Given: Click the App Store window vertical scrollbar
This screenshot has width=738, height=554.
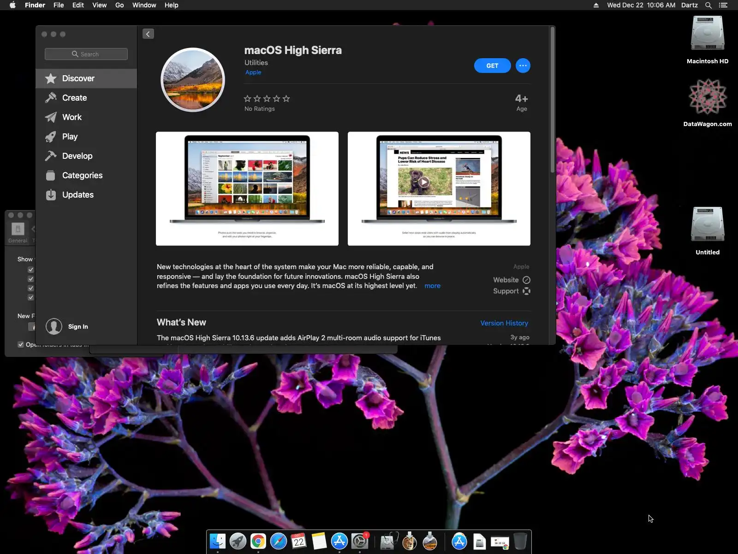Looking at the screenshot, I should 552,100.
